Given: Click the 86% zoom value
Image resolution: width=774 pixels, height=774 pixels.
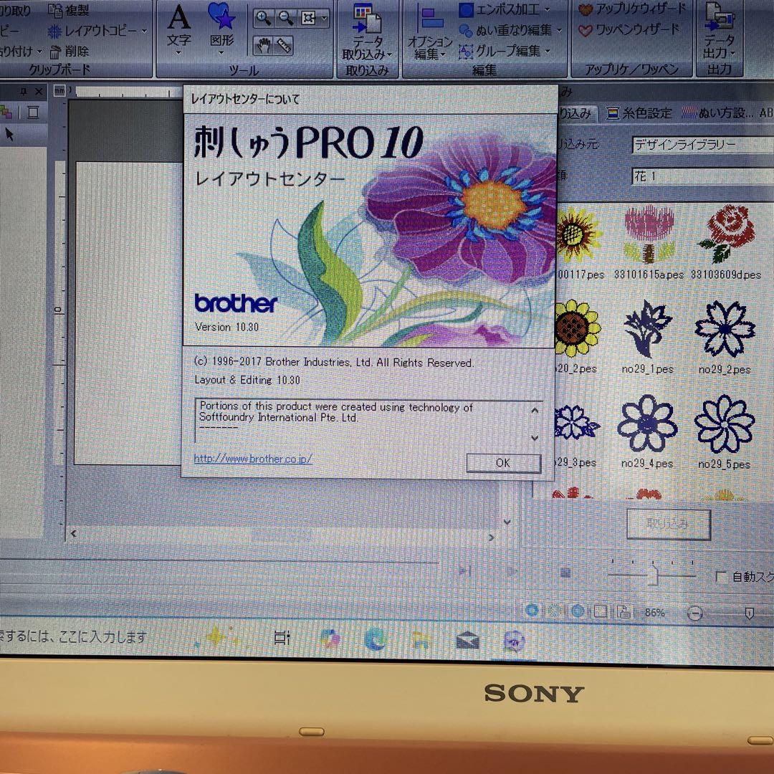Looking at the screenshot, I should [x=654, y=613].
